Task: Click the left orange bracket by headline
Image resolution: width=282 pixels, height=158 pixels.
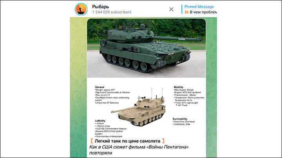Action: [x=92, y=141]
